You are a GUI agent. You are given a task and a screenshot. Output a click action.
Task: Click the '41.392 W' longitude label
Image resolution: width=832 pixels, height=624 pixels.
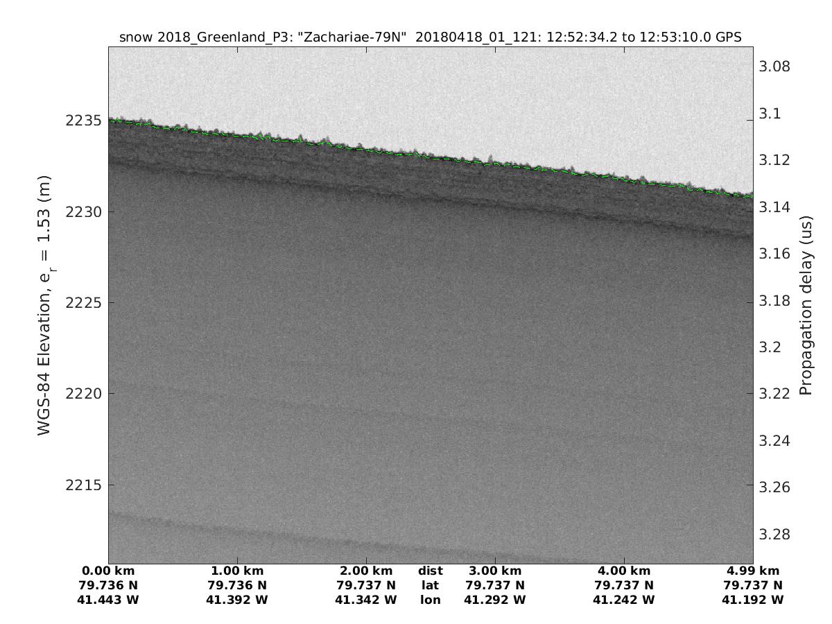coord(237,600)
